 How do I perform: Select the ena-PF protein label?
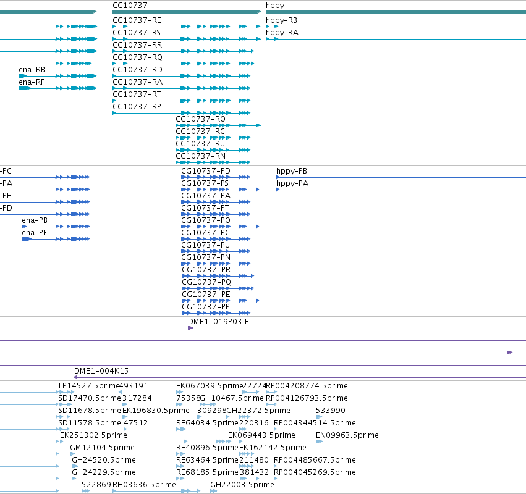coord(34,233)
